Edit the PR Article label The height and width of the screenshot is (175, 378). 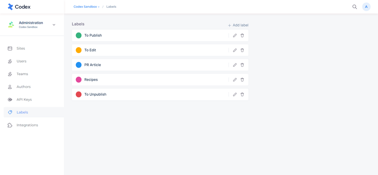tap(235, 65)
